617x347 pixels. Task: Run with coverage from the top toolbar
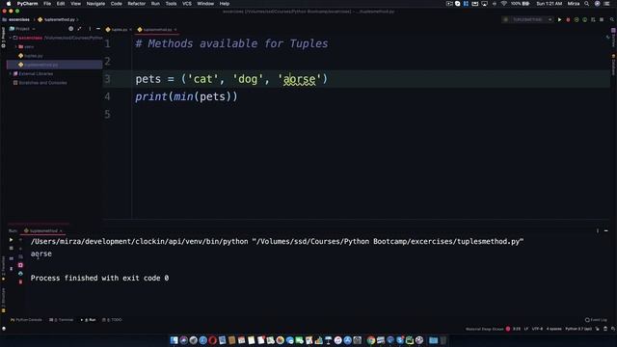(x=577, y=19)
